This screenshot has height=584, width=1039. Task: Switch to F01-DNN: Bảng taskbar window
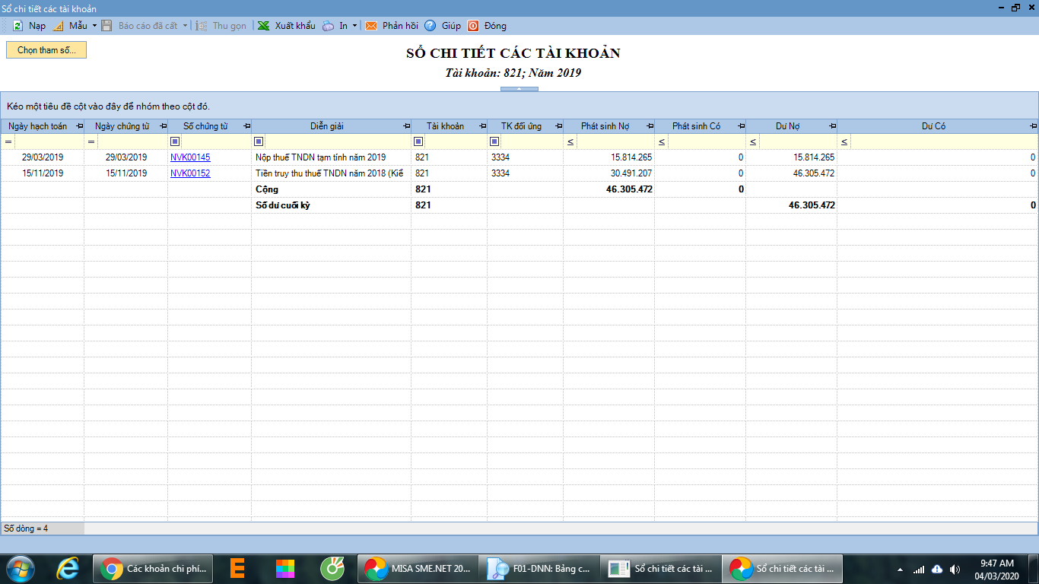539,568
